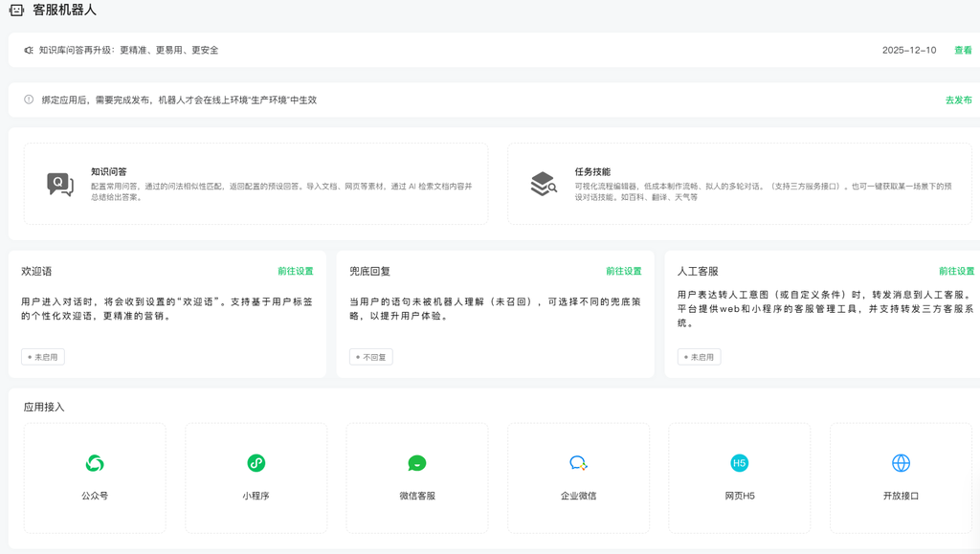Click the 任务技能 layers icon

click(x=544, y=184)
